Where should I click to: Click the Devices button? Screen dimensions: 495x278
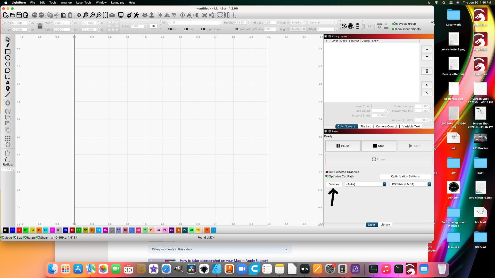[x=334, y=184]
